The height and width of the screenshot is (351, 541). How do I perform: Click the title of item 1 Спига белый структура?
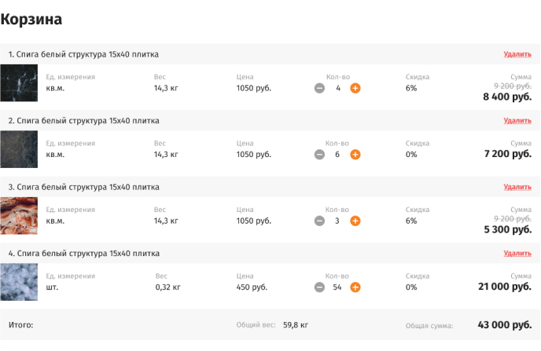[83, 54]
